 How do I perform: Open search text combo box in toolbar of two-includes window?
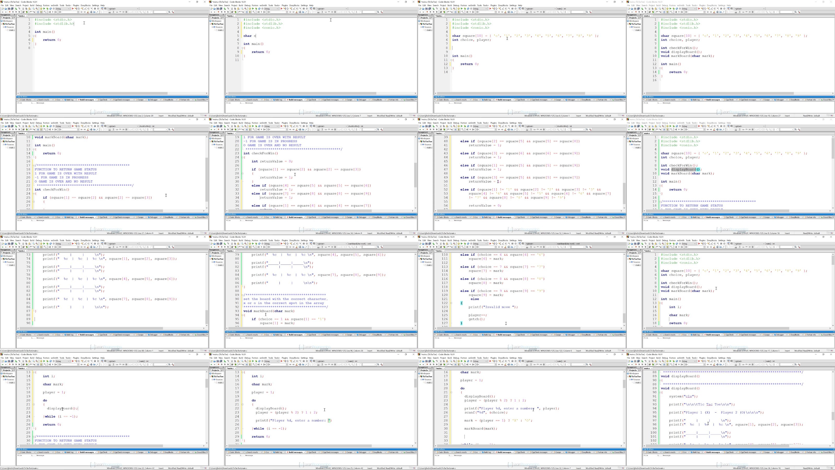click(x=161, y=12)
